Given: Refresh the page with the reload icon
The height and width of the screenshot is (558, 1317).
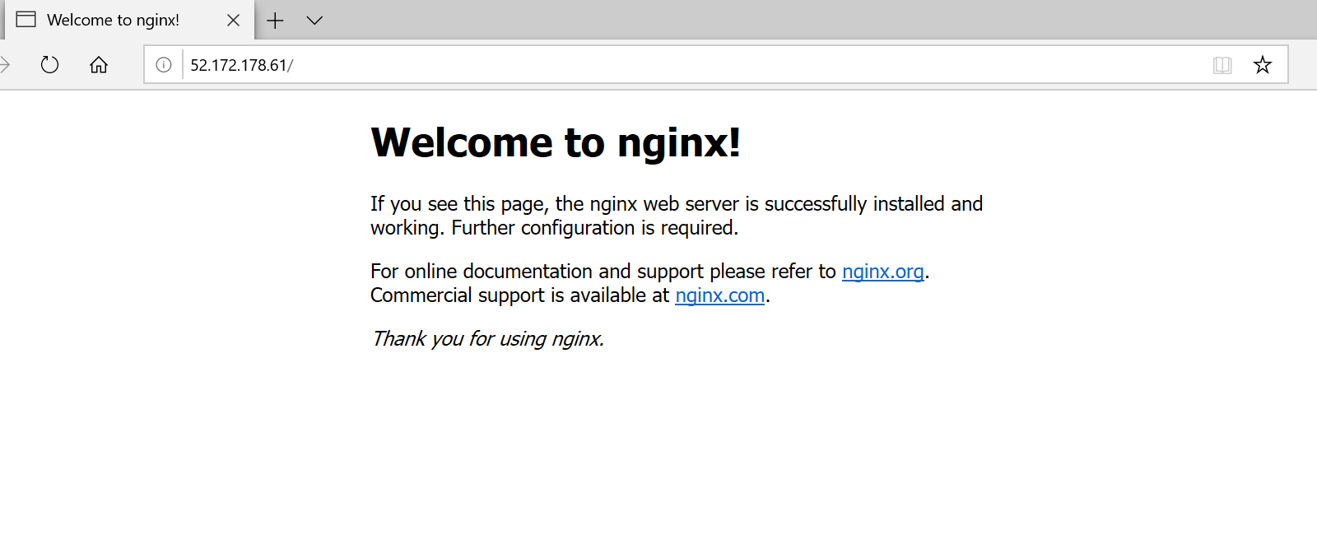Looking at the screenshot, I should (49, 64).
